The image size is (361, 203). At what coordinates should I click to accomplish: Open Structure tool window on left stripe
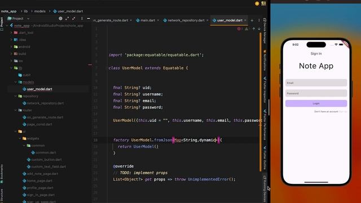pyautogui.click(x=2, y=196)
